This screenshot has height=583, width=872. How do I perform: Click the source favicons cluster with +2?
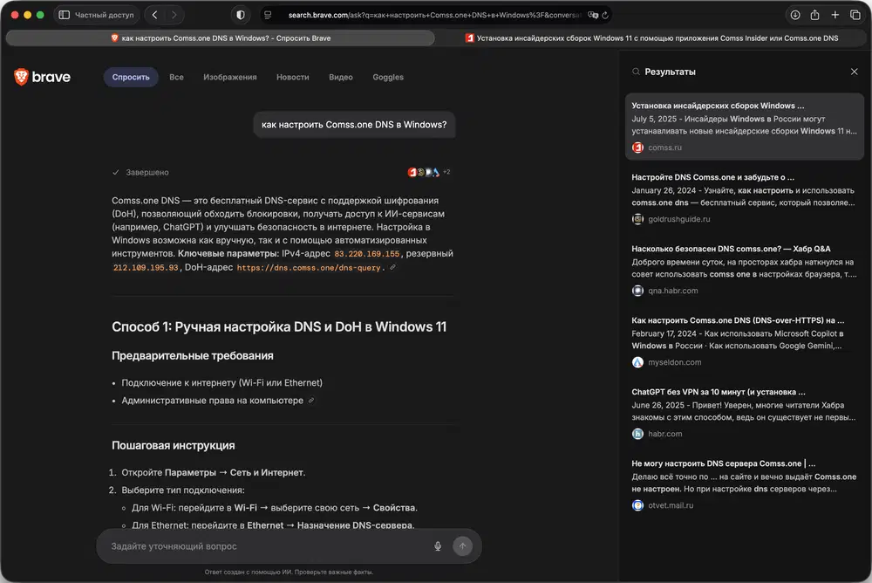[429, 172]
